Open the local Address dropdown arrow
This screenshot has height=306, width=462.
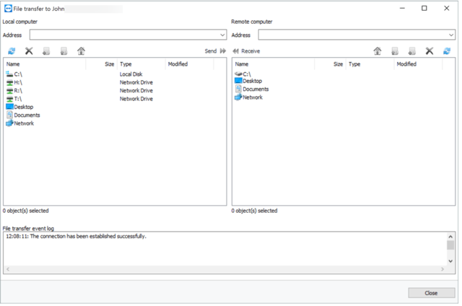click(222, 35)
